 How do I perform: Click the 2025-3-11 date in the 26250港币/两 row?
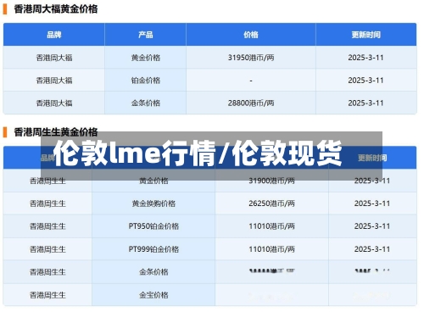(x=372, y=203)
